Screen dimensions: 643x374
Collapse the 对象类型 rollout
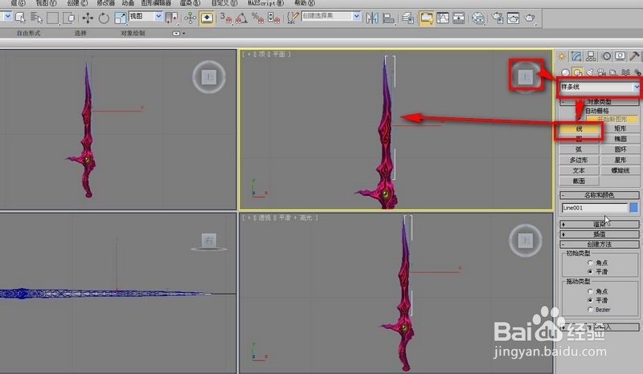click(599, 102)
